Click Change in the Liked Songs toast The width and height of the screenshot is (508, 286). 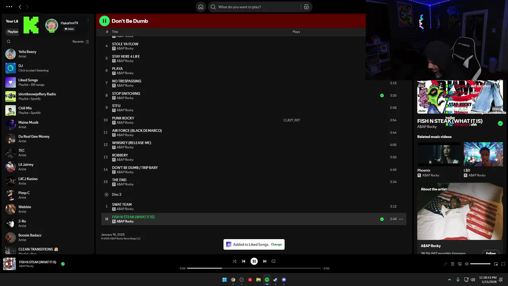click(x=276, y=244)
